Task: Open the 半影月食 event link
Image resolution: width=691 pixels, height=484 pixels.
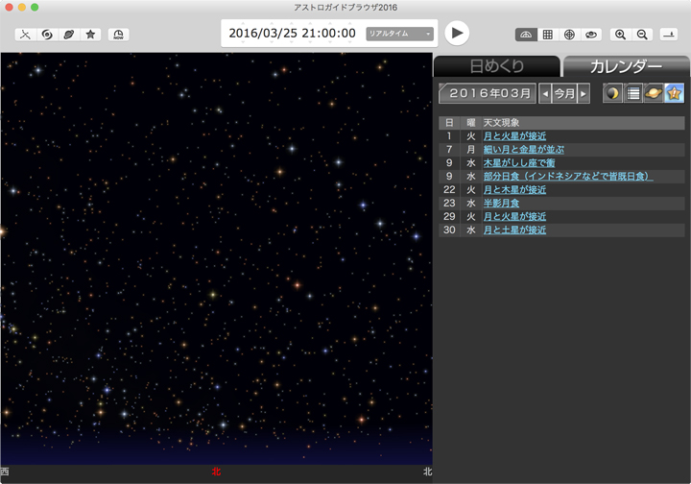Action: pos(501,204)
